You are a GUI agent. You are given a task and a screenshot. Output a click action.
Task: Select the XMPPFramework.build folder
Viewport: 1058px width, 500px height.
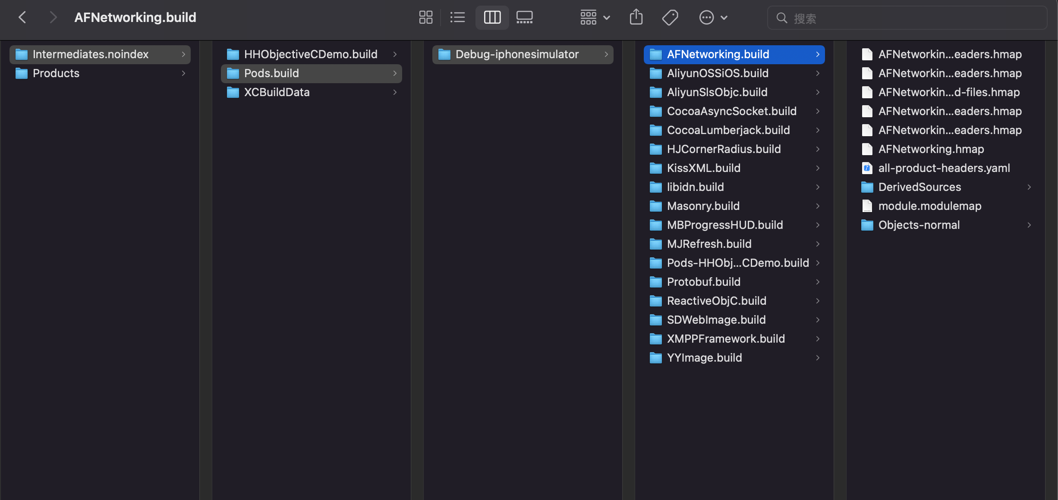click(734, 339)
